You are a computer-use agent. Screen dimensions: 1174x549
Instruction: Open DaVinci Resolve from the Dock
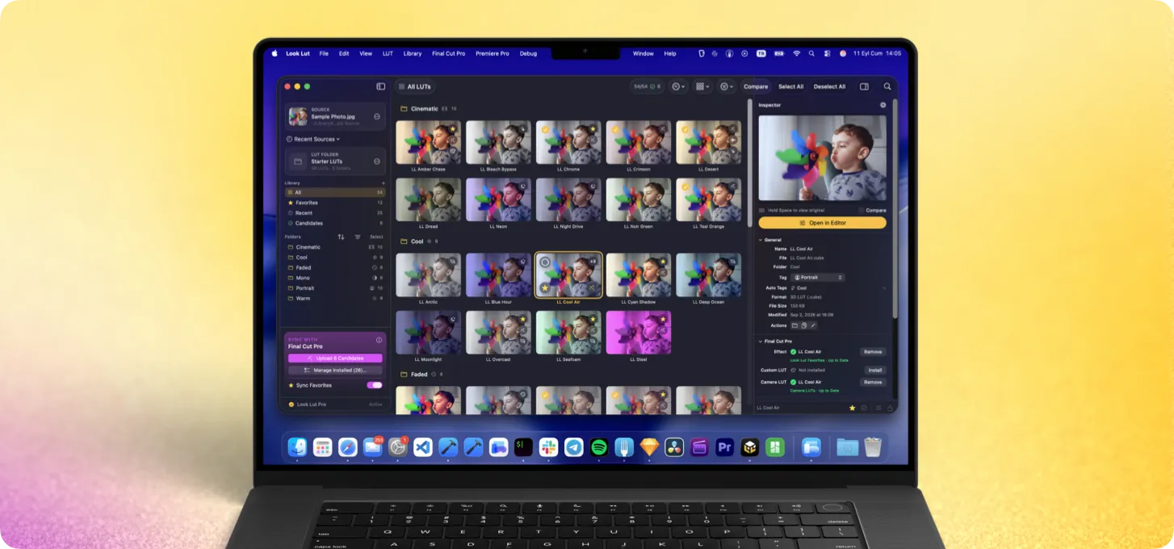[674, 447]
